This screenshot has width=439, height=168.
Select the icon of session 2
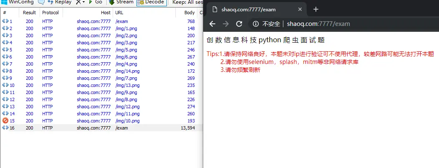(5, 28)
